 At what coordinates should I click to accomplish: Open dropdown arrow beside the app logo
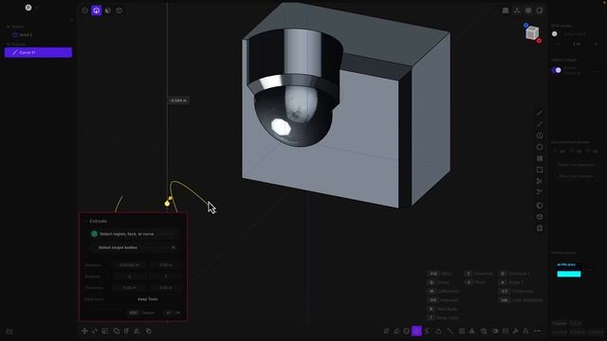37,8
